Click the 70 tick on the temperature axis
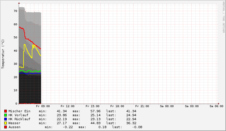This screenshot has height=131, width=226. tap(16, 11)
